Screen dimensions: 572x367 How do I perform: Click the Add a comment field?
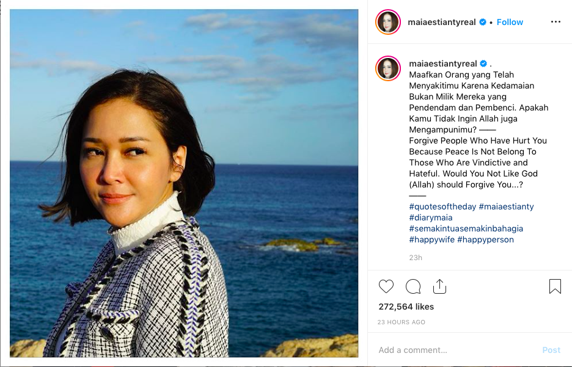coord(452,350)
